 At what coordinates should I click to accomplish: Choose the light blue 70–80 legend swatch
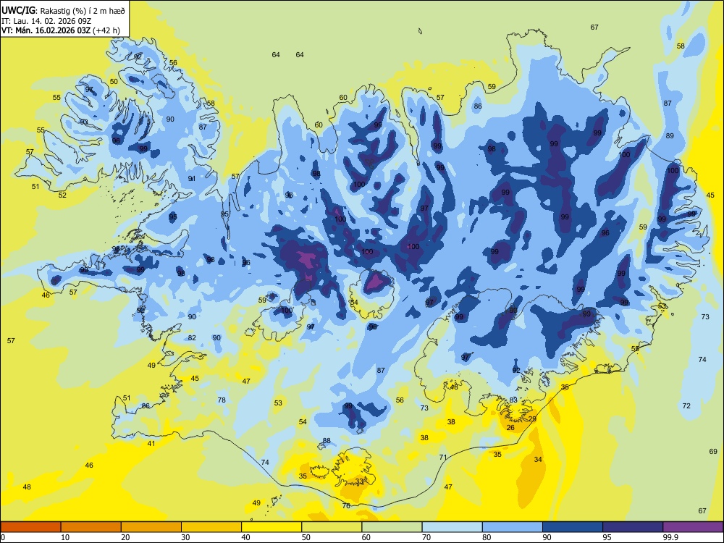(x=452, y=527)
